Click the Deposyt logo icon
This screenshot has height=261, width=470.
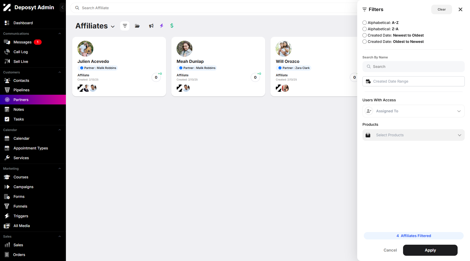[x=7, y=7]
